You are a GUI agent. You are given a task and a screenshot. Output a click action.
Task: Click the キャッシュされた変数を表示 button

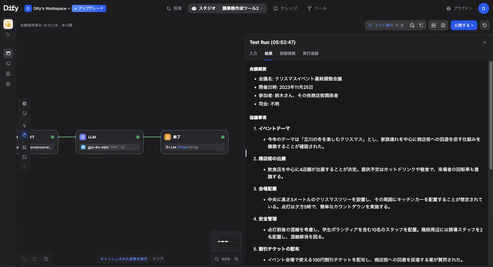click(x=124, y=259)
